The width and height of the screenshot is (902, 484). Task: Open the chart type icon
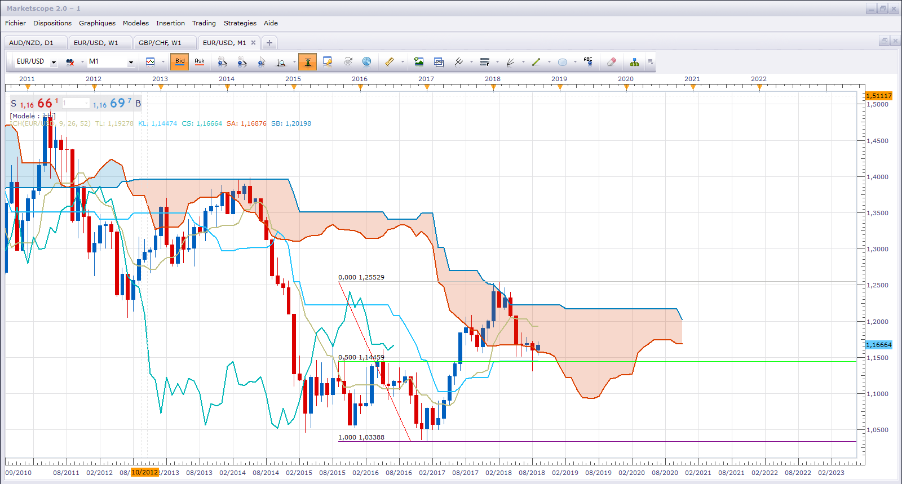pos(150,62)
